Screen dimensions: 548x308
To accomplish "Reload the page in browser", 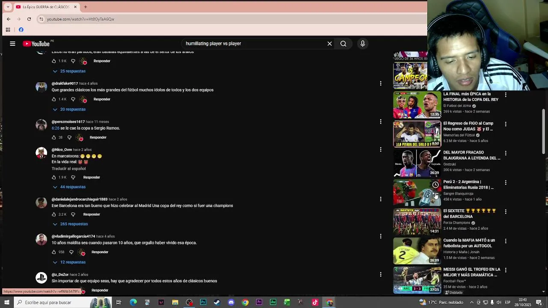I will 29,19.
